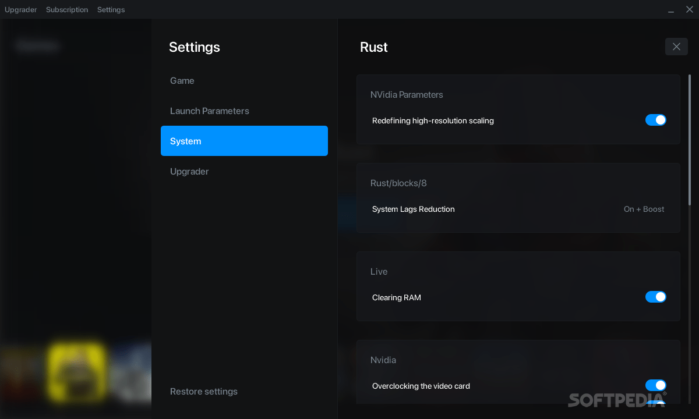Click the Restore settings link
This screenshot has height=419, width=699.
pos(204,391)
